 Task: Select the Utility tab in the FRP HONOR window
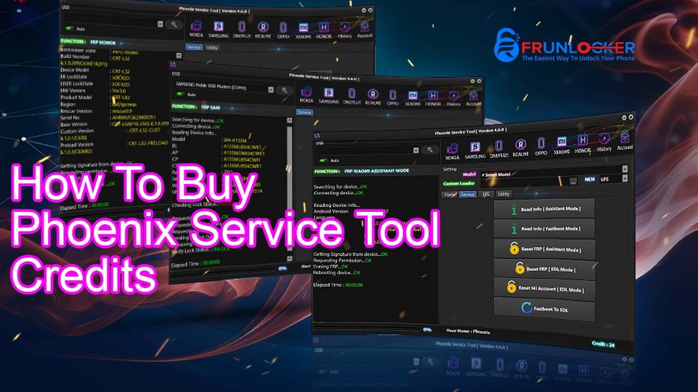[x=212, y=47]
